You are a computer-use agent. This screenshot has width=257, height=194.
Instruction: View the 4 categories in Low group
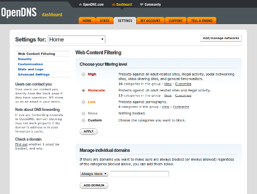click(x=166, y=107)
